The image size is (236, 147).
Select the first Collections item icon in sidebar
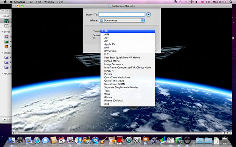[x=6, y=57]
